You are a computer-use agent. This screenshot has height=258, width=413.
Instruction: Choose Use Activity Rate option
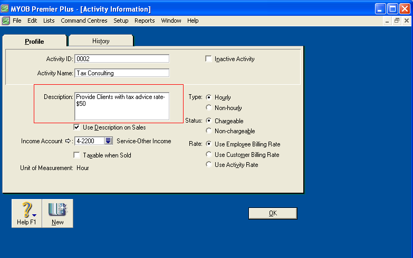208,164
